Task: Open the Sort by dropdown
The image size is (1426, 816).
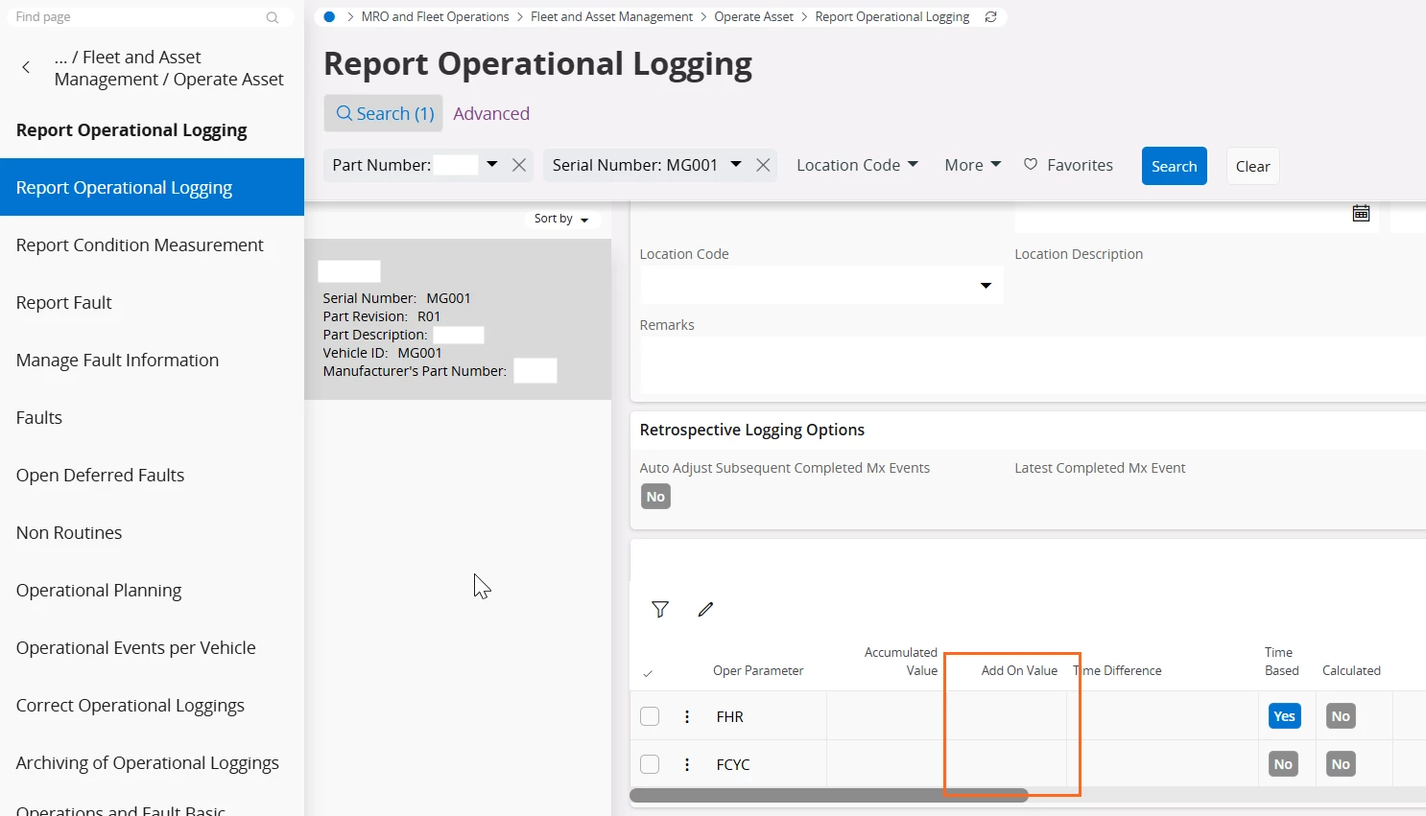Action: pyautogui.click(x=561, y=219)
